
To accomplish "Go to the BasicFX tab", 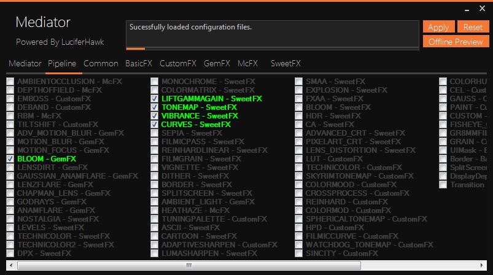I will [139, 63].
